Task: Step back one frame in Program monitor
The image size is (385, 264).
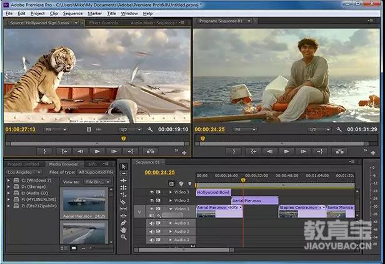Action: pos(269,152)
